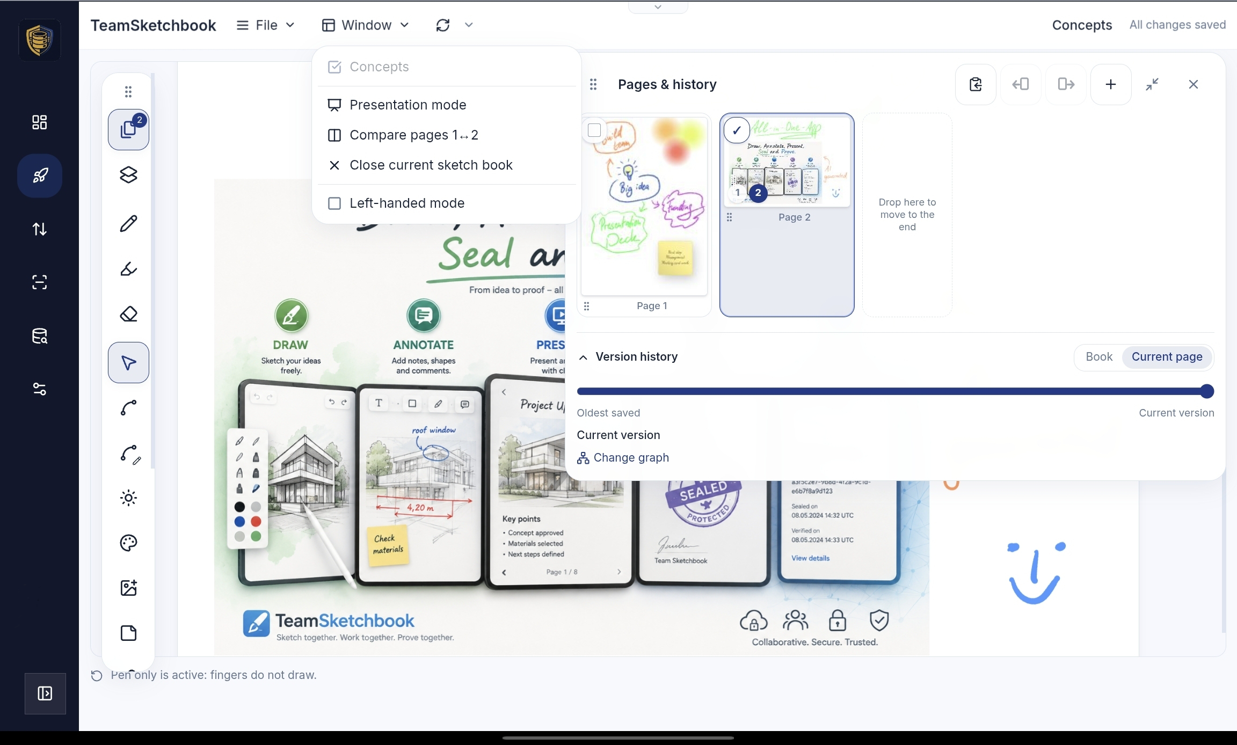Click the panel drag handle beside Pages & history
The image size is (1237, 745).
click(593, 84)
